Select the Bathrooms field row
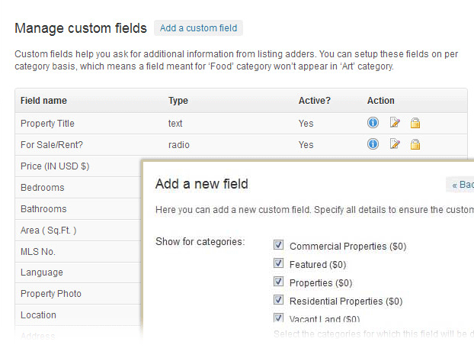 [x=78, y=209]
